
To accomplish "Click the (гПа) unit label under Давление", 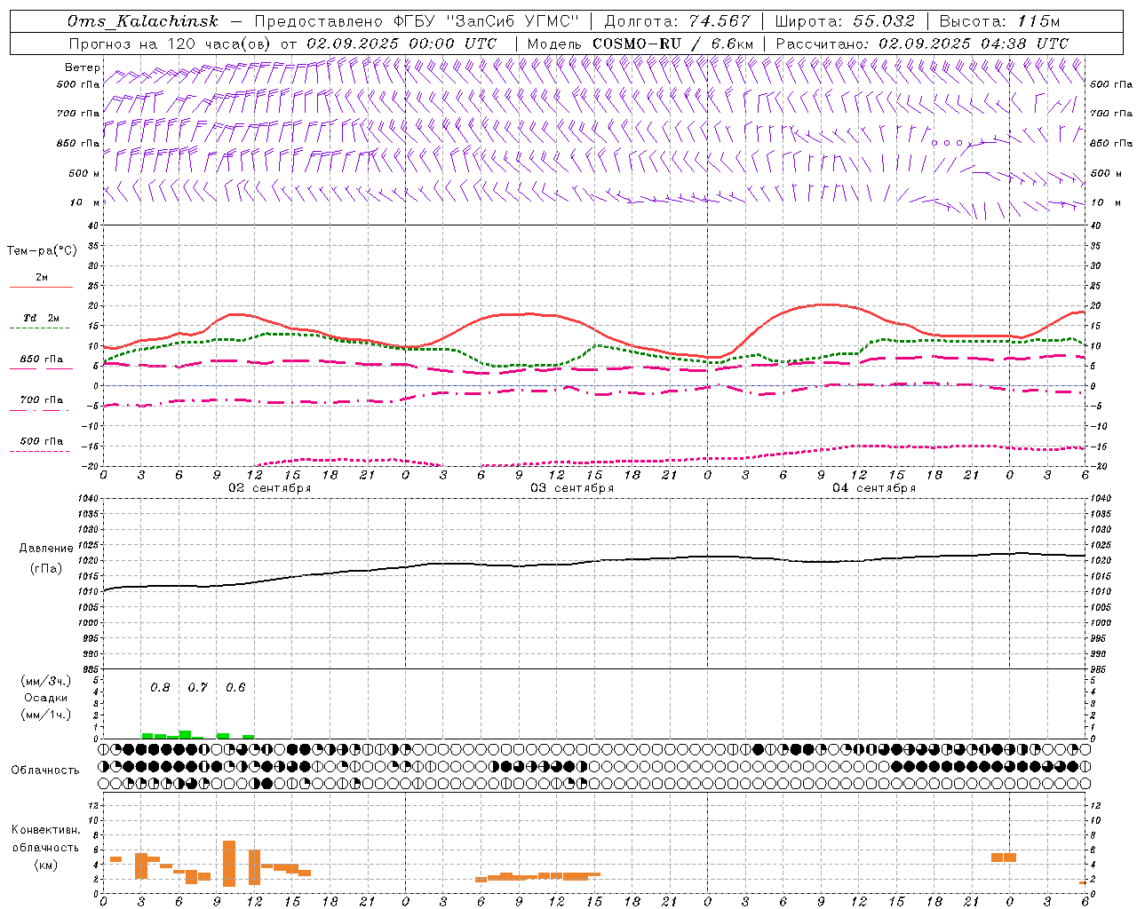I will click(x=45, y=568).
